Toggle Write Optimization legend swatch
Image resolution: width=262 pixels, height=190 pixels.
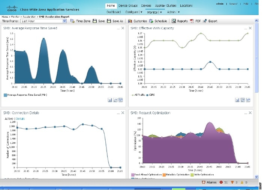192,175
